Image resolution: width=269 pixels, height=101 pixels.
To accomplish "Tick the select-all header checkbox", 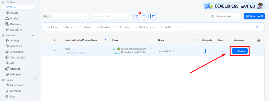I will point(46,40).
